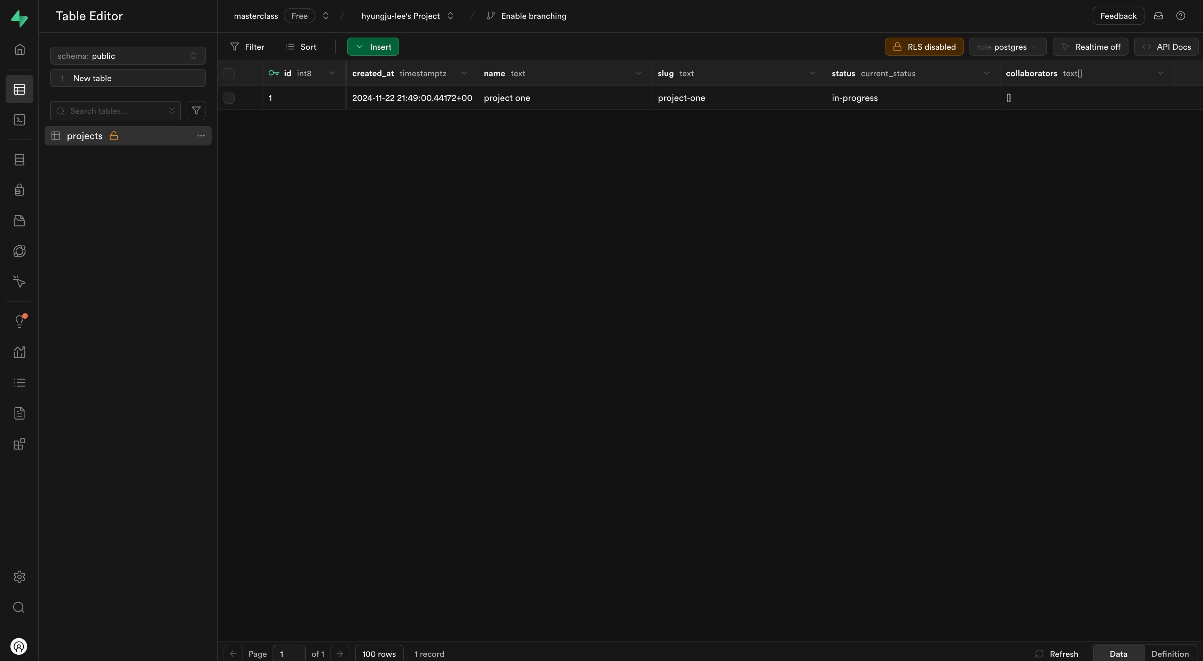1203x661 pixels.
Task: Click the 'project one' name cell
Action: click(565, 98)
